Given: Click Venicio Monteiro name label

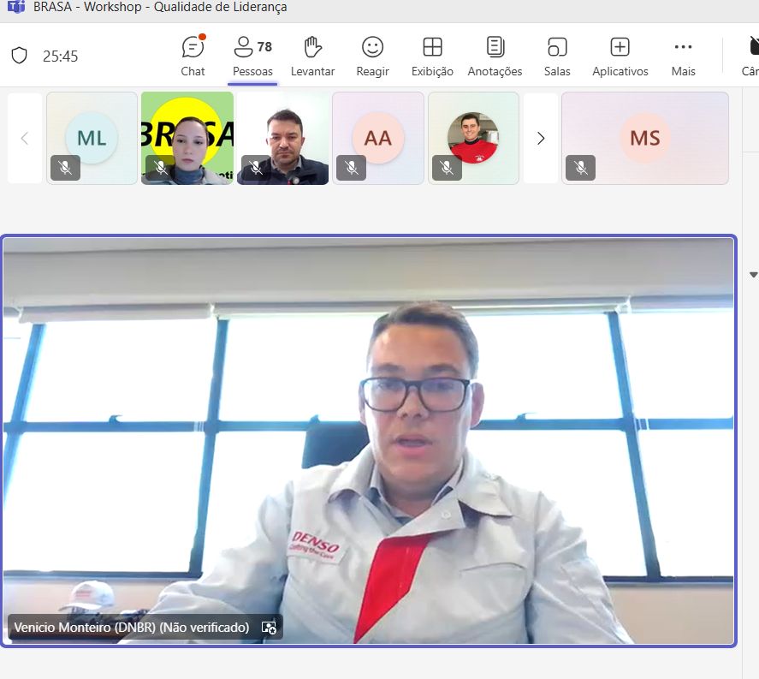Looking at the screenshot, I should pyautogui.click(x=131, y=628).
